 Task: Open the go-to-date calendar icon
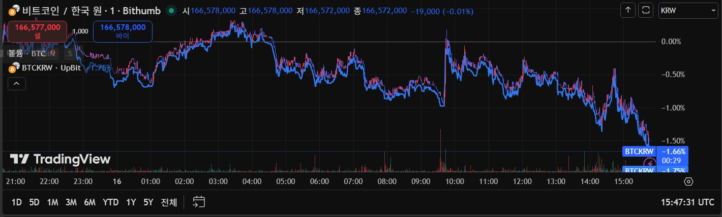(x=198, y=202)
